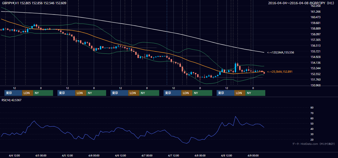Viewport: 338px width, 158px height.
Task: Select the 東京 session block above 4/6 12:00
Action: coord(119,93)
